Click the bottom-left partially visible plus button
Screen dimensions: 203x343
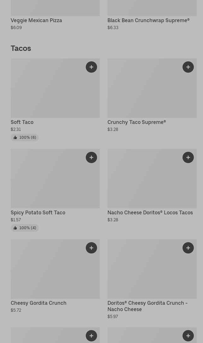91,336
